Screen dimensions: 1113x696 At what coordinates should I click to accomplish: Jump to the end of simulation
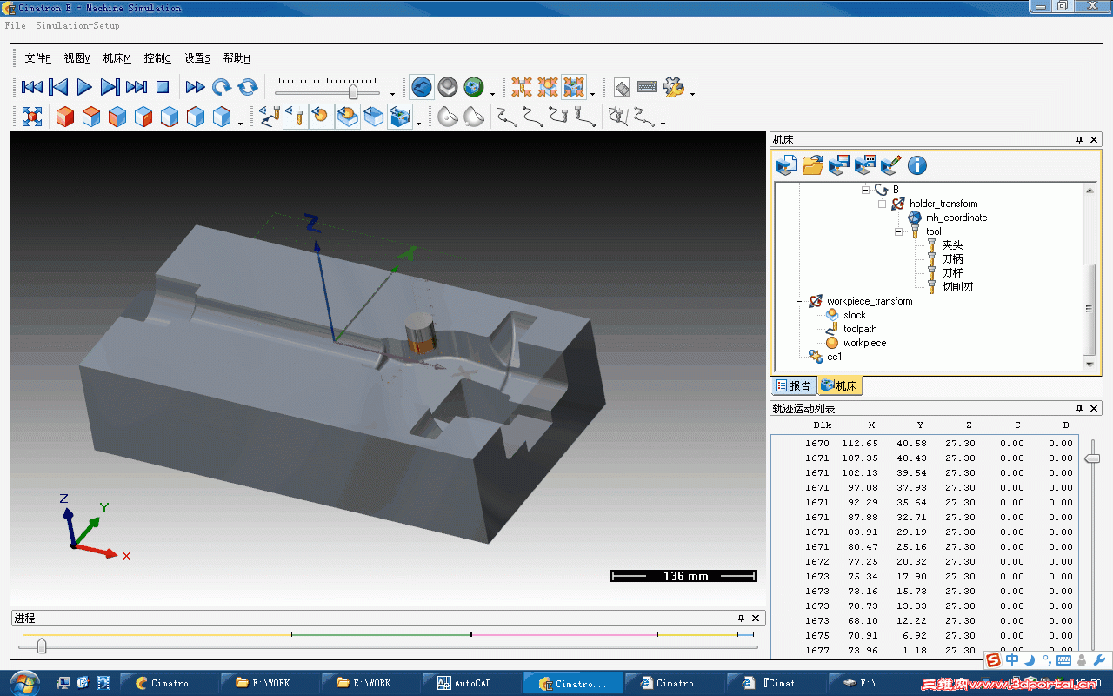pos(137,87)
